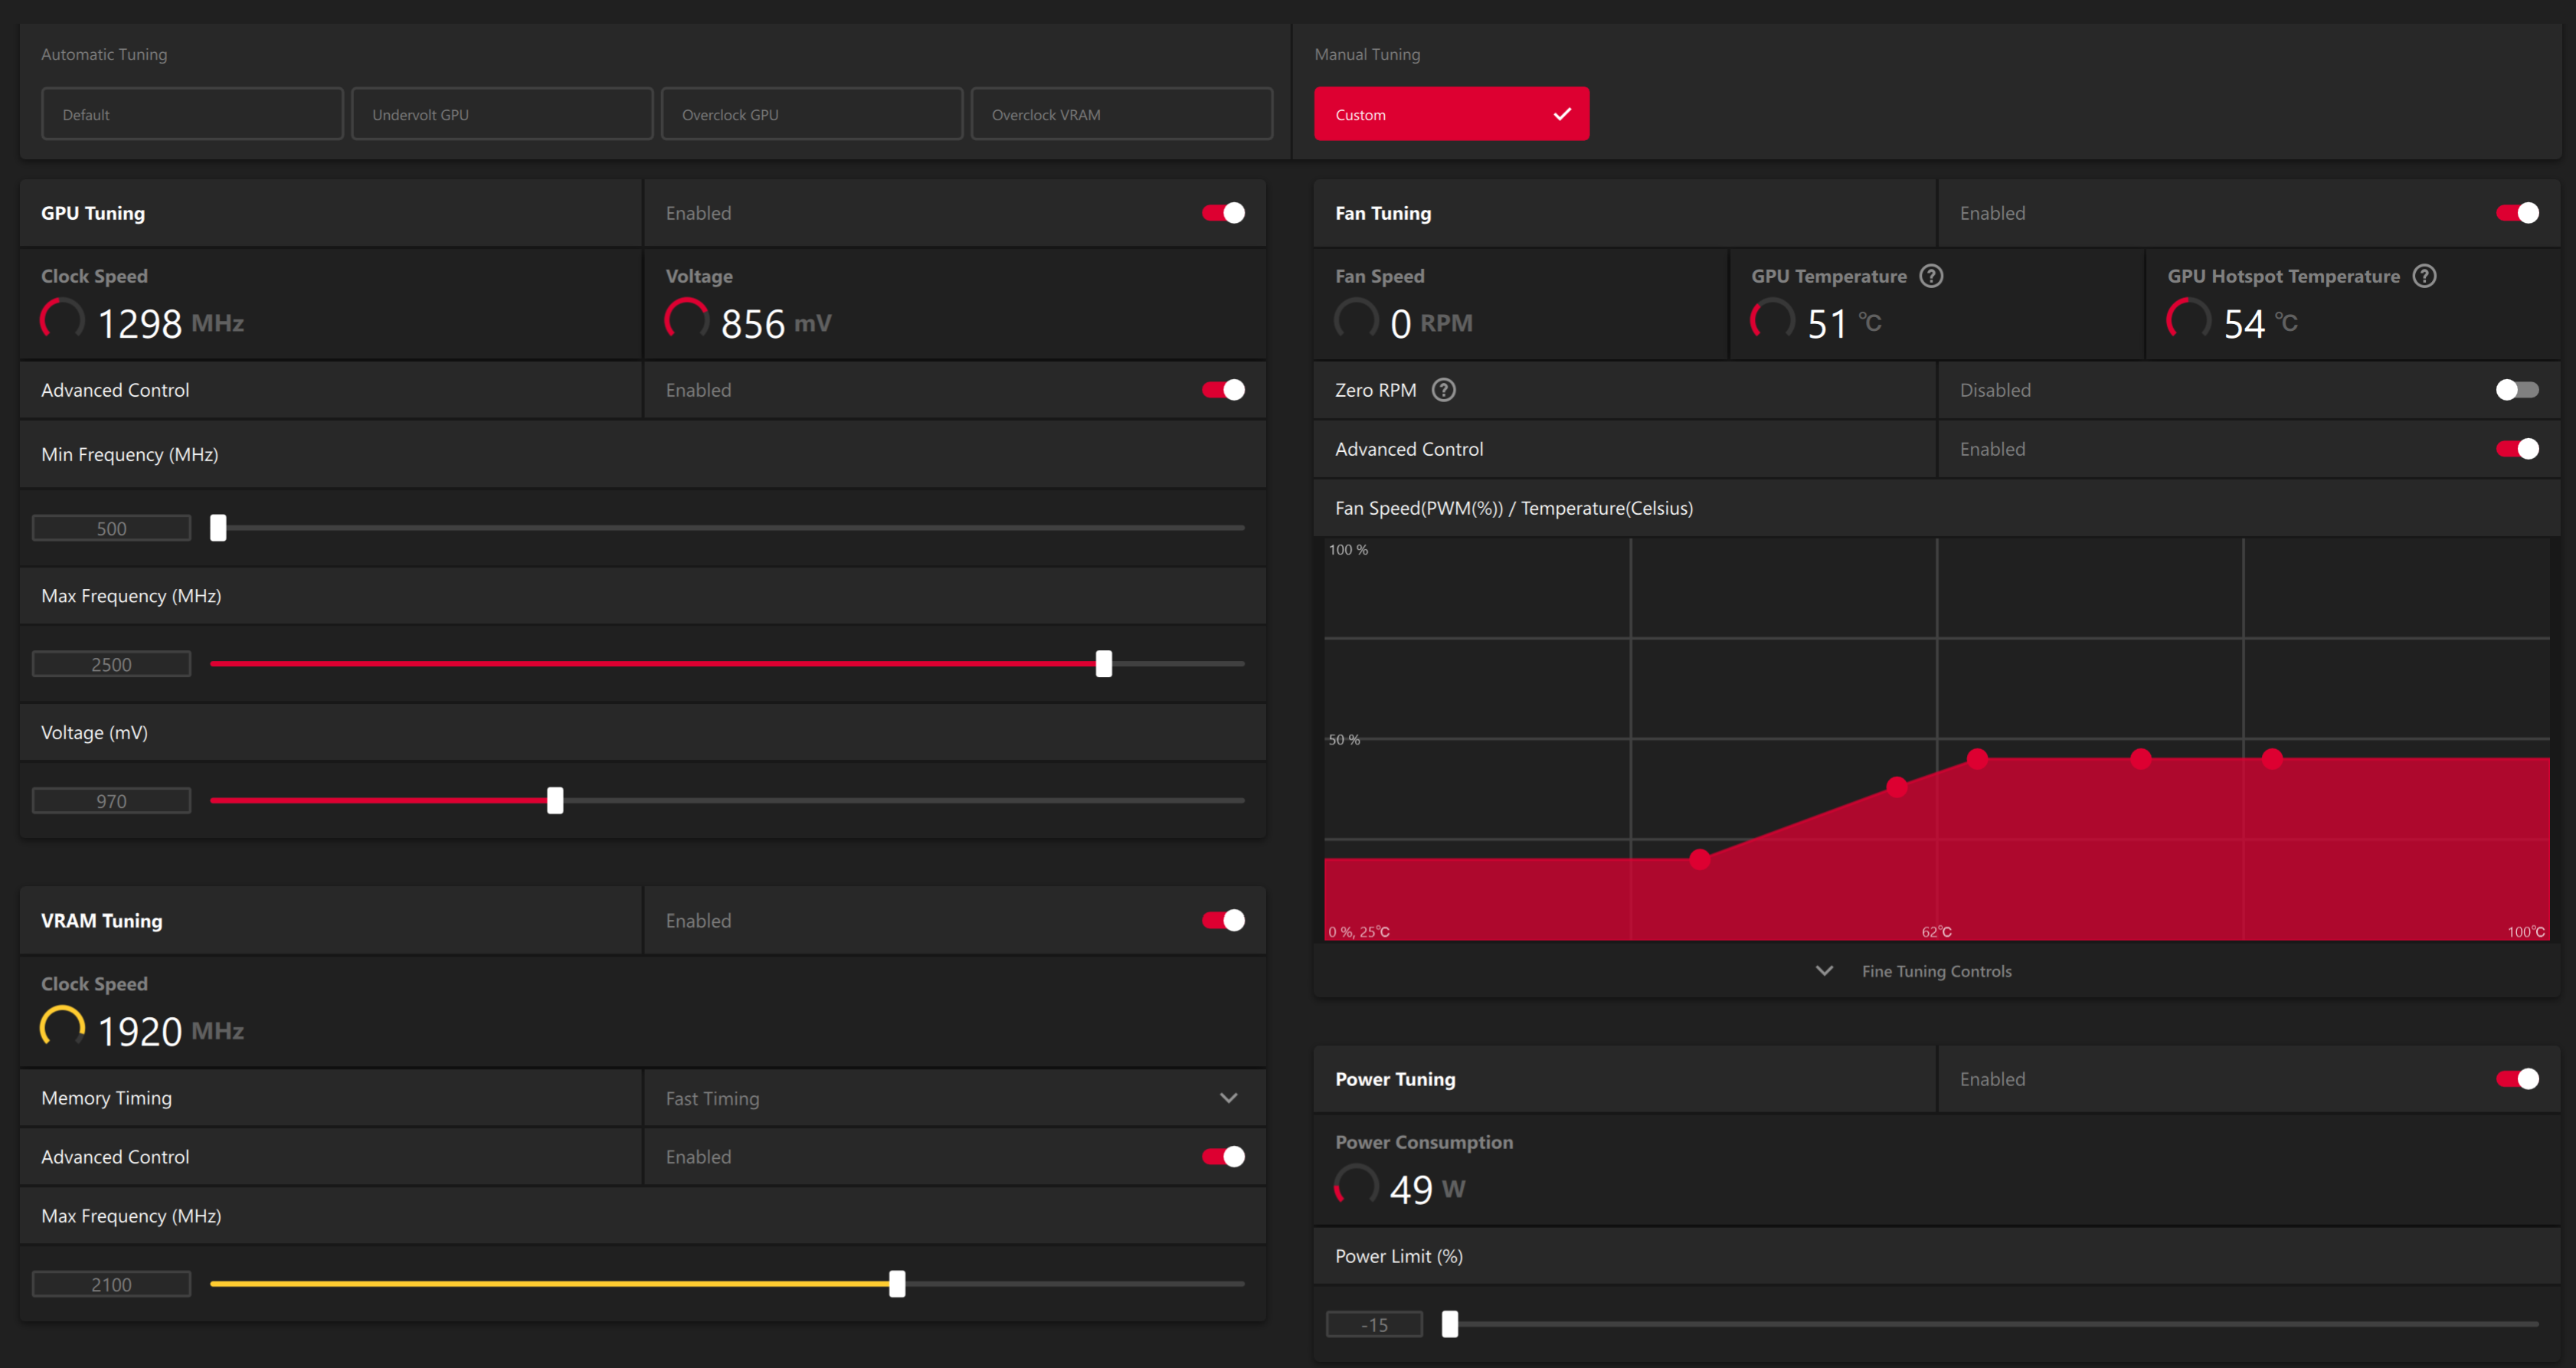Click the 54 °C hotspot temperature value
Screen dimensions: 2576x1368
click(2260, 323)
